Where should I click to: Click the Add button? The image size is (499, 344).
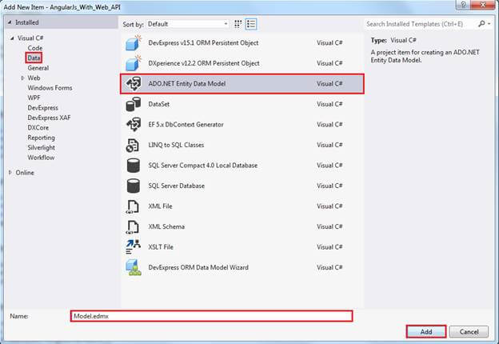[426, 331]
